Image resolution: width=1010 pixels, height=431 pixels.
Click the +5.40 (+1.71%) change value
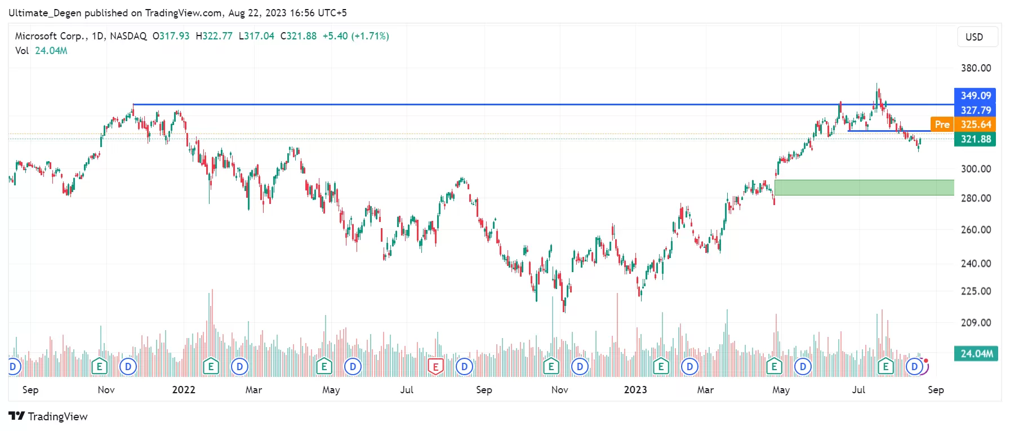(x=356, y=36)
